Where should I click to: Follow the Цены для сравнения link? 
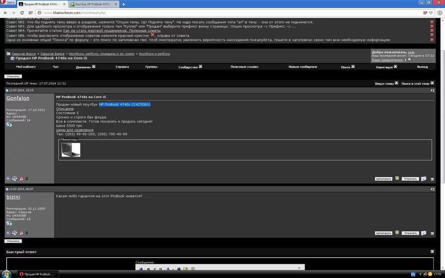pos(75,130)
